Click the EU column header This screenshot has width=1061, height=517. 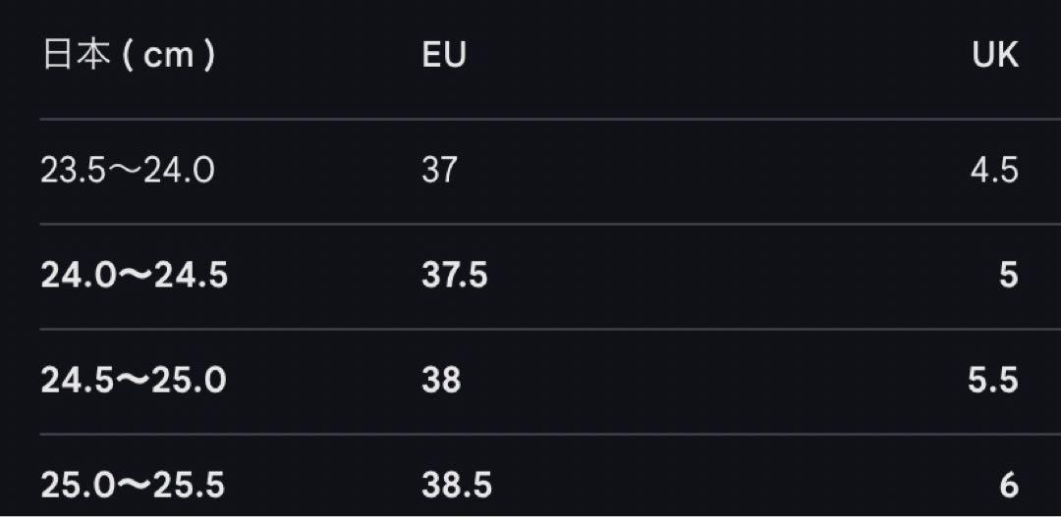[x=444, y=55]
